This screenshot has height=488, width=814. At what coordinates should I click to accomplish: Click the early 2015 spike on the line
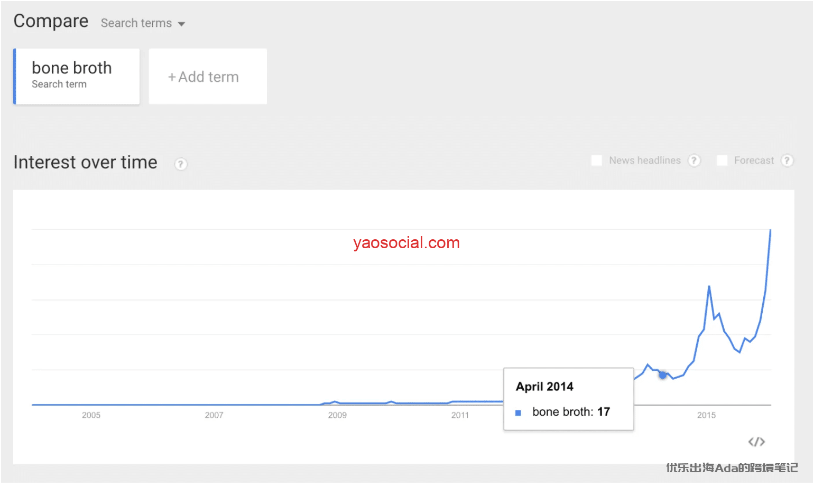709,287
